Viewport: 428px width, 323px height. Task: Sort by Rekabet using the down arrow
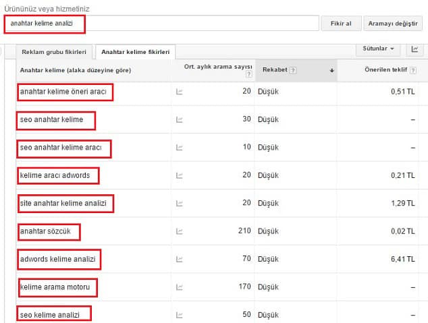click(x=331, y=70)
